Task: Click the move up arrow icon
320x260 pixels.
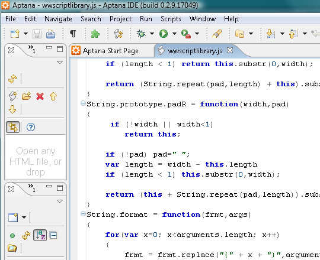Action: pos(53,96)
